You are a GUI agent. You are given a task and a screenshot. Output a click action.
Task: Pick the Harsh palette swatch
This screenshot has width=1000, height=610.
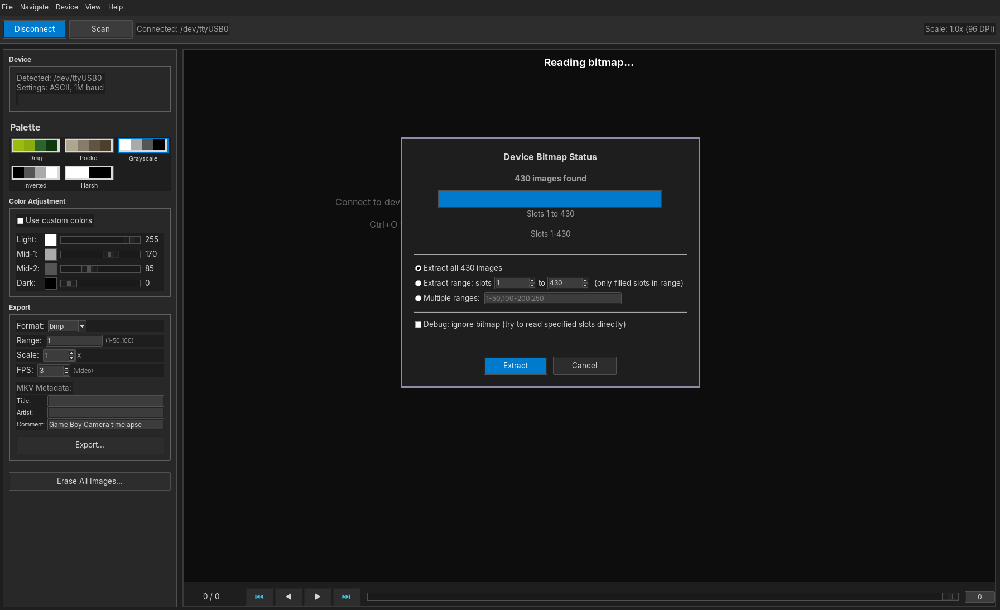coord(89,173)
